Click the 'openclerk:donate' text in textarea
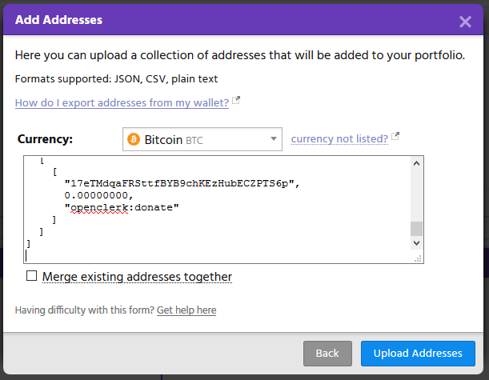This screenshot has width=489, height=380. (122, 207)
